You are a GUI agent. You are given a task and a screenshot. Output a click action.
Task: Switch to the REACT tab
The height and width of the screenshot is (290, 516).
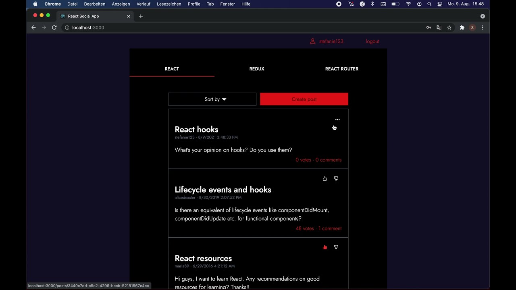pos(172,69)
